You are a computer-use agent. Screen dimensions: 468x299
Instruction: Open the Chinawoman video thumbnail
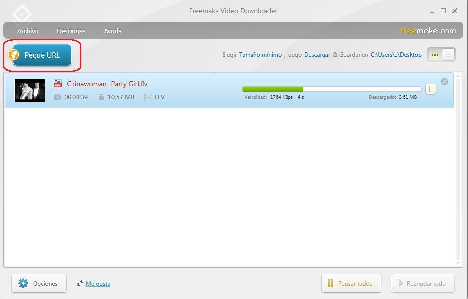point(30,91)
